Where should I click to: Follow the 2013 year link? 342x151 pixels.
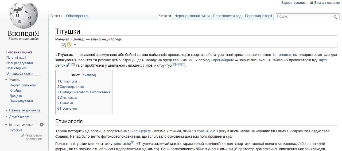[x=214, y=131]
